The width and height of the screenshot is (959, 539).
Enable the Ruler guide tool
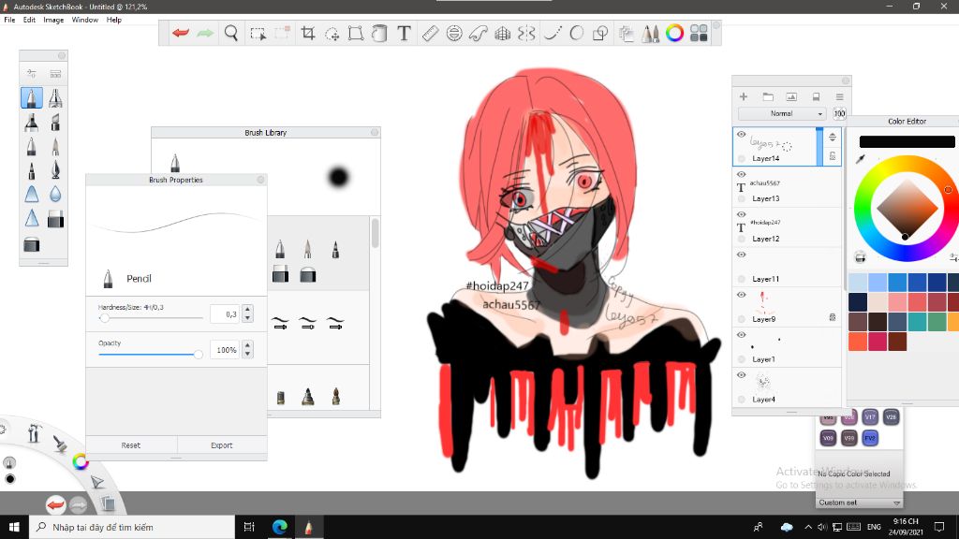coord(430,33)
